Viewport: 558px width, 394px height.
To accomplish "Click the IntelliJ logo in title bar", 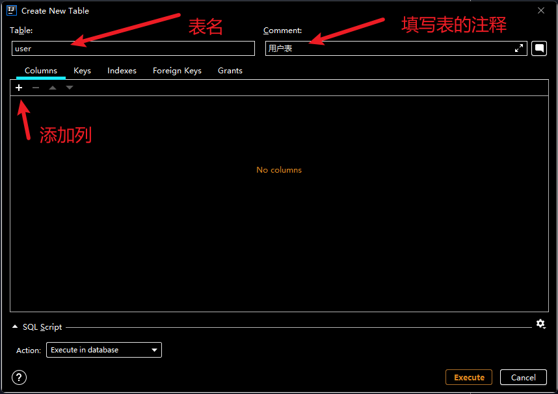I will click(11, 10).
